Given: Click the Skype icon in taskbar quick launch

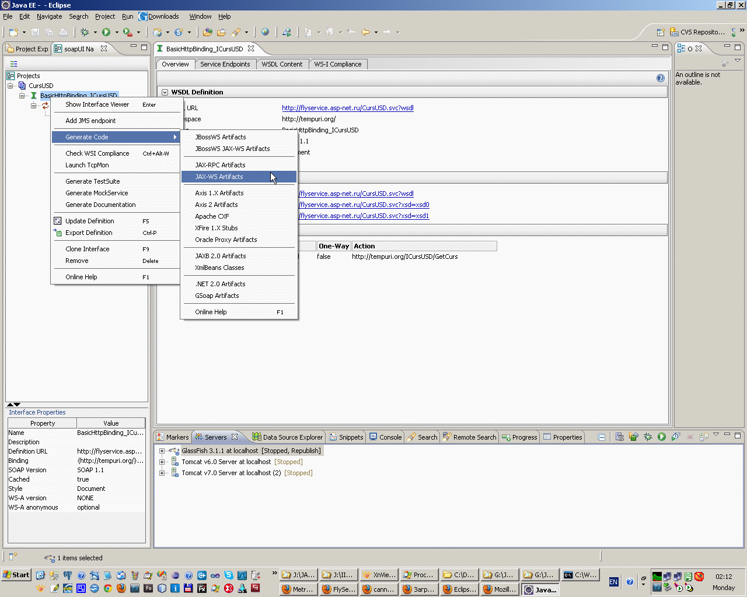Looking at the screenshot, I should (228, 575).
